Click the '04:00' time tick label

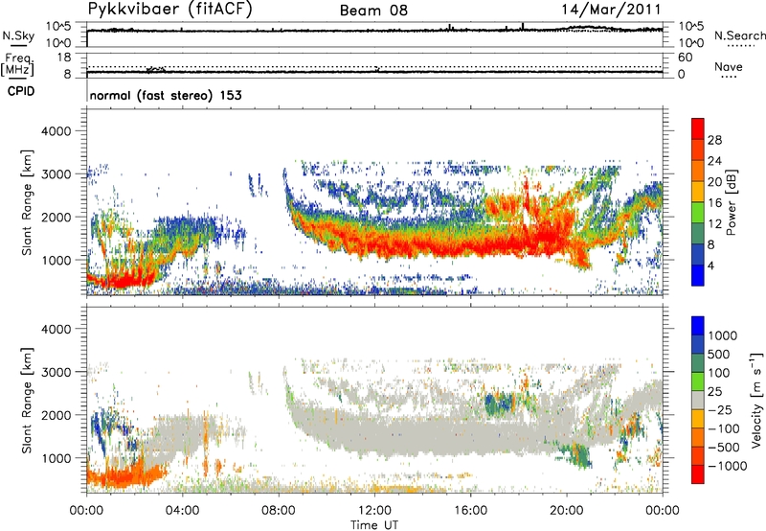[x=183, y=511]
